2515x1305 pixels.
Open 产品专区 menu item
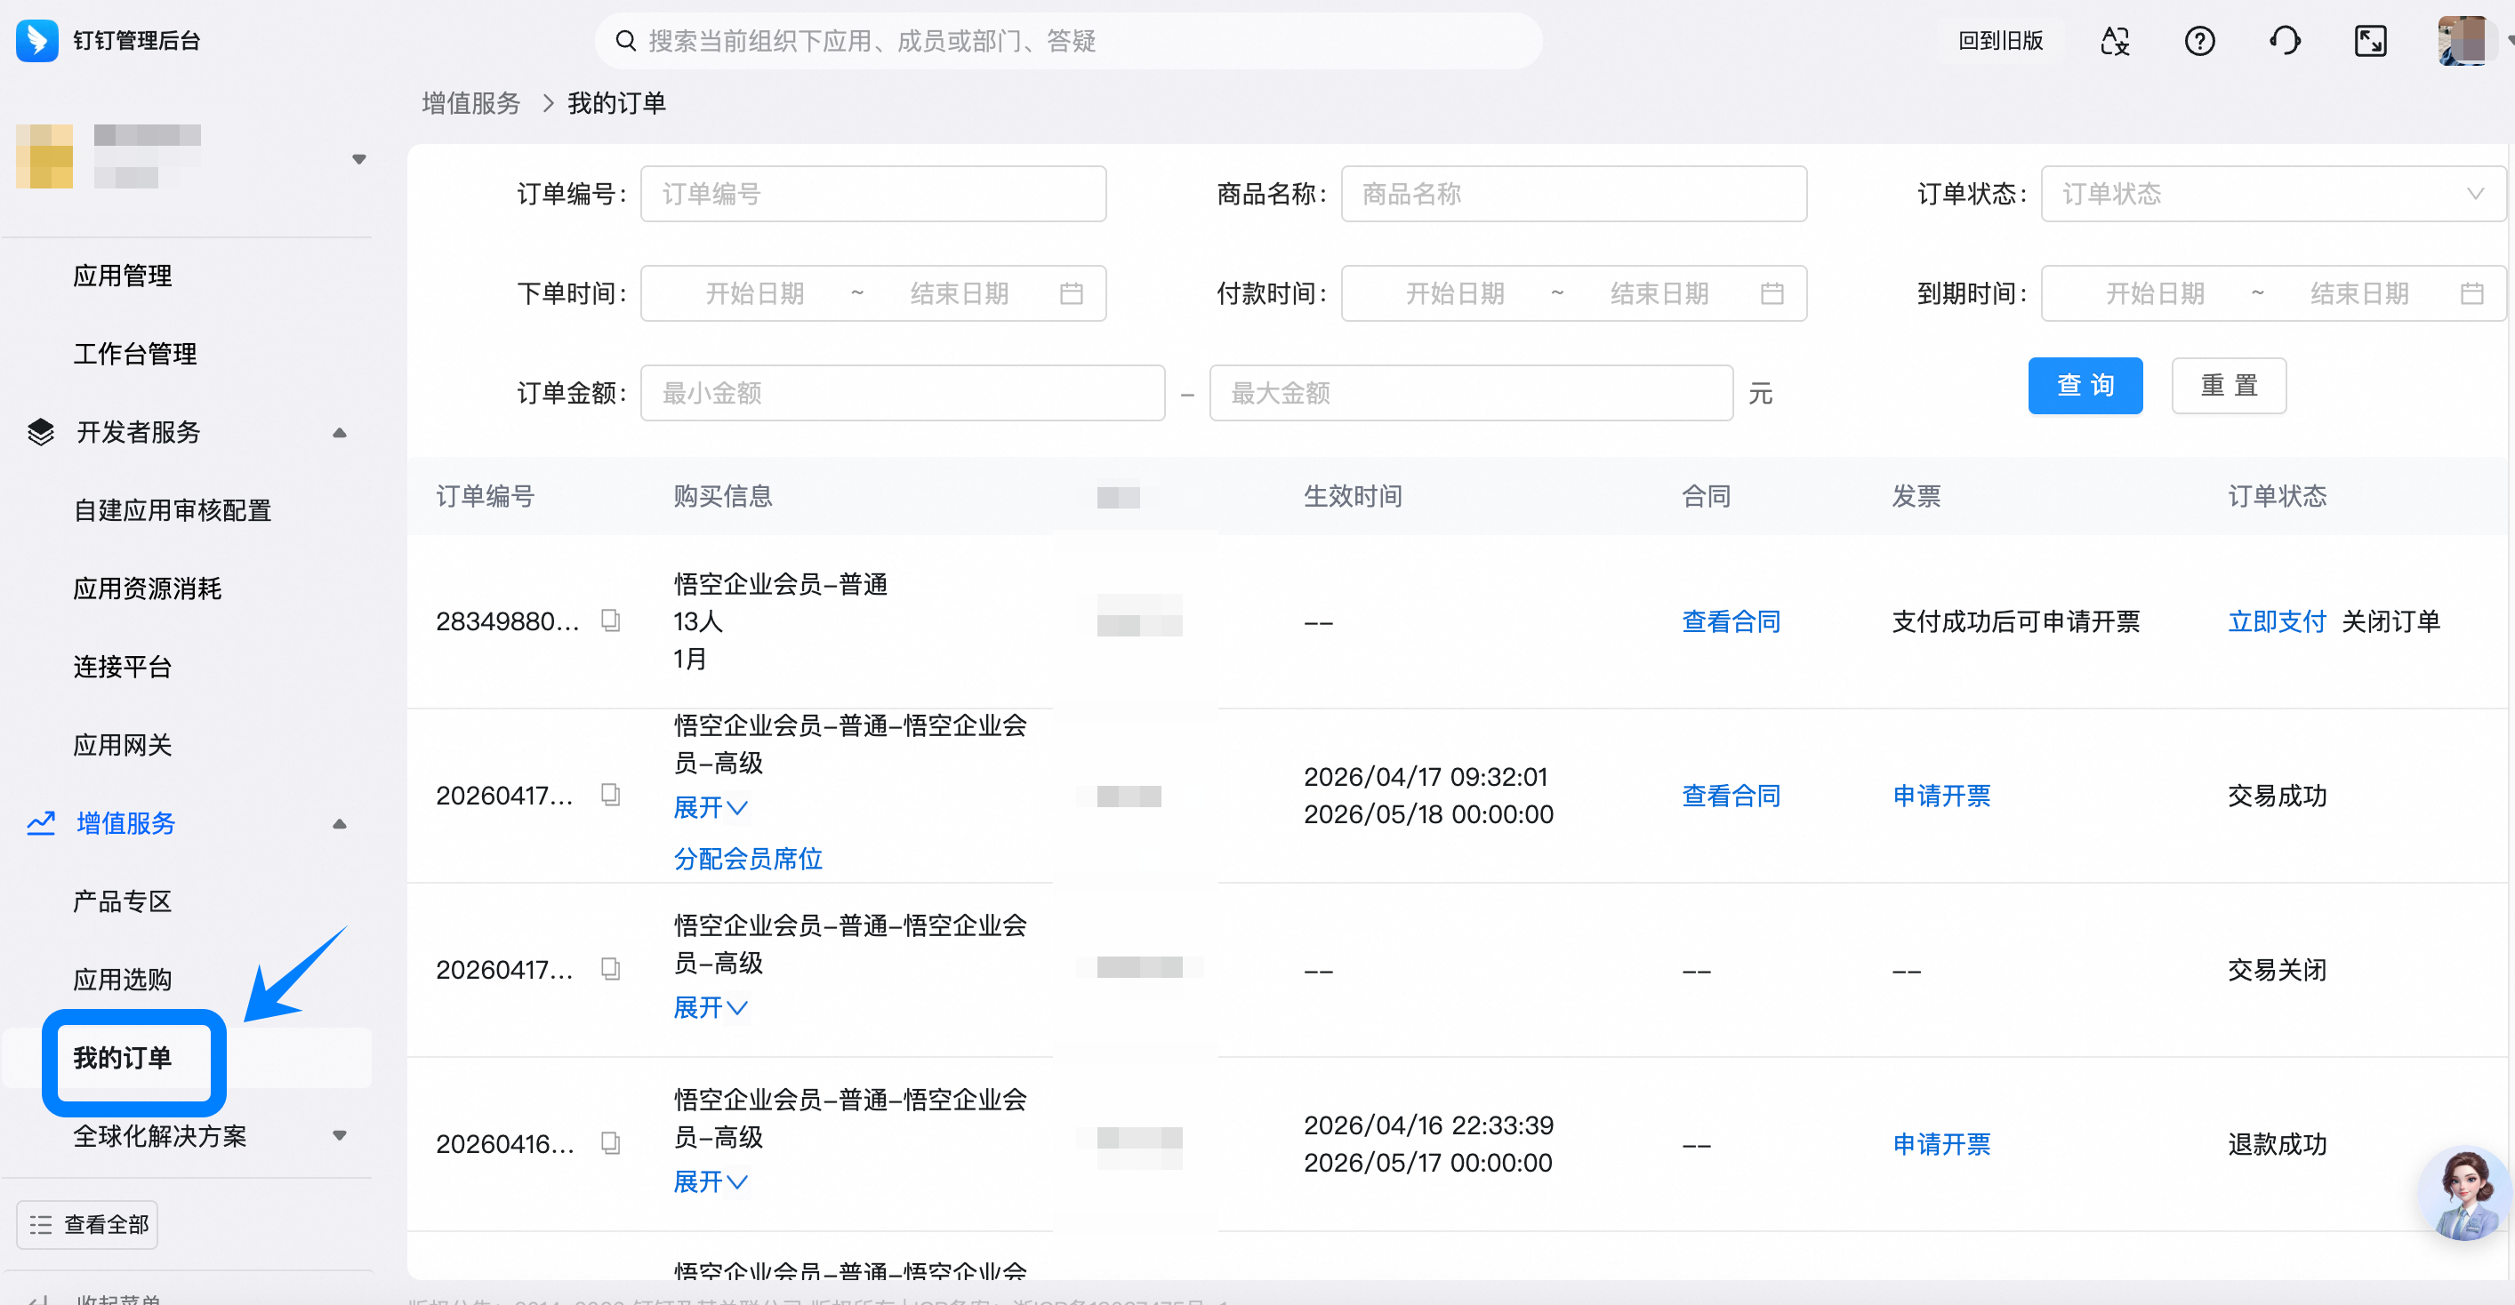pos(123,902)
